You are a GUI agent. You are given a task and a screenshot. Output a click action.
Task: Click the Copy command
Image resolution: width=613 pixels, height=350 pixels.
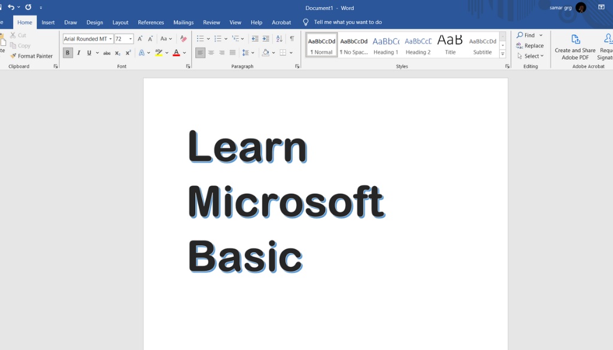coord(20,45)
